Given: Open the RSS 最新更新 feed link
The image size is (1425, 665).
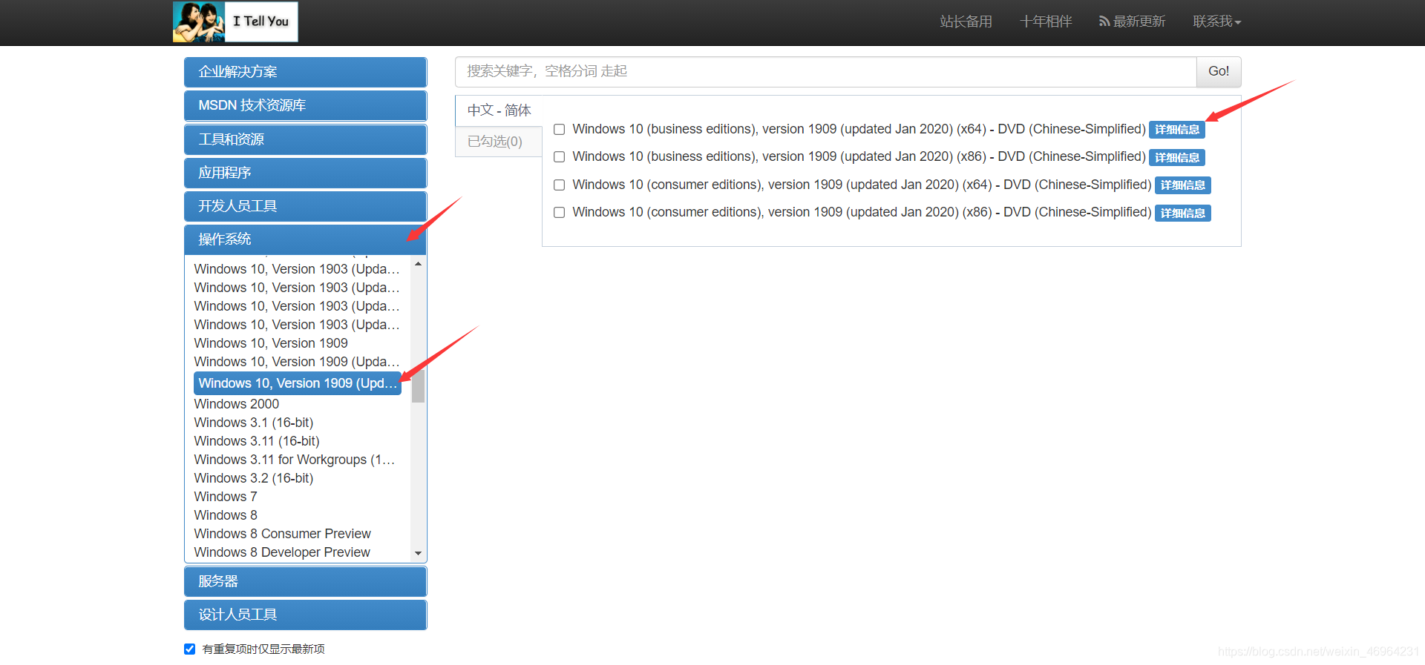Looking at the screenshot, I should pos(1132,21).
